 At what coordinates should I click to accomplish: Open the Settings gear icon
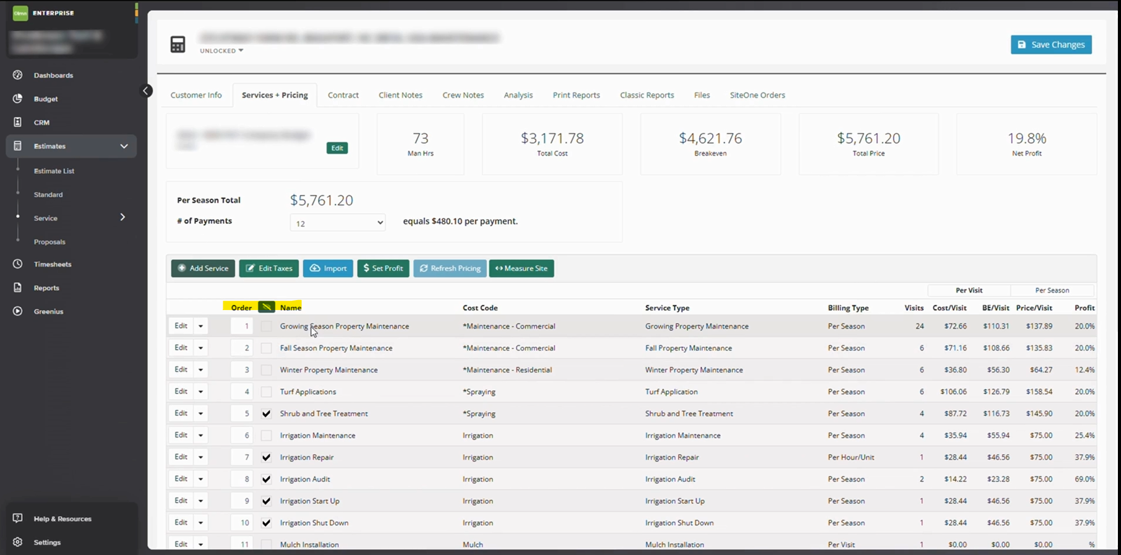(17, 542)
